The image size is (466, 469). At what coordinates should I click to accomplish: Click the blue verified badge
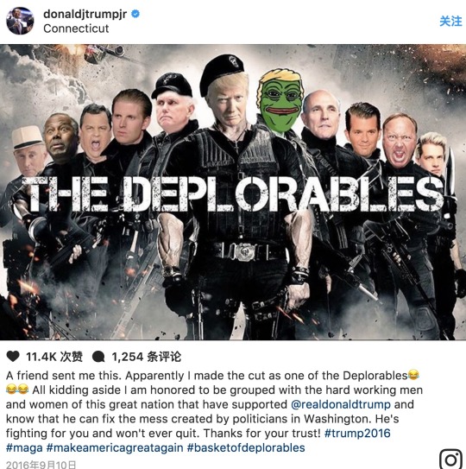point(135,14)
